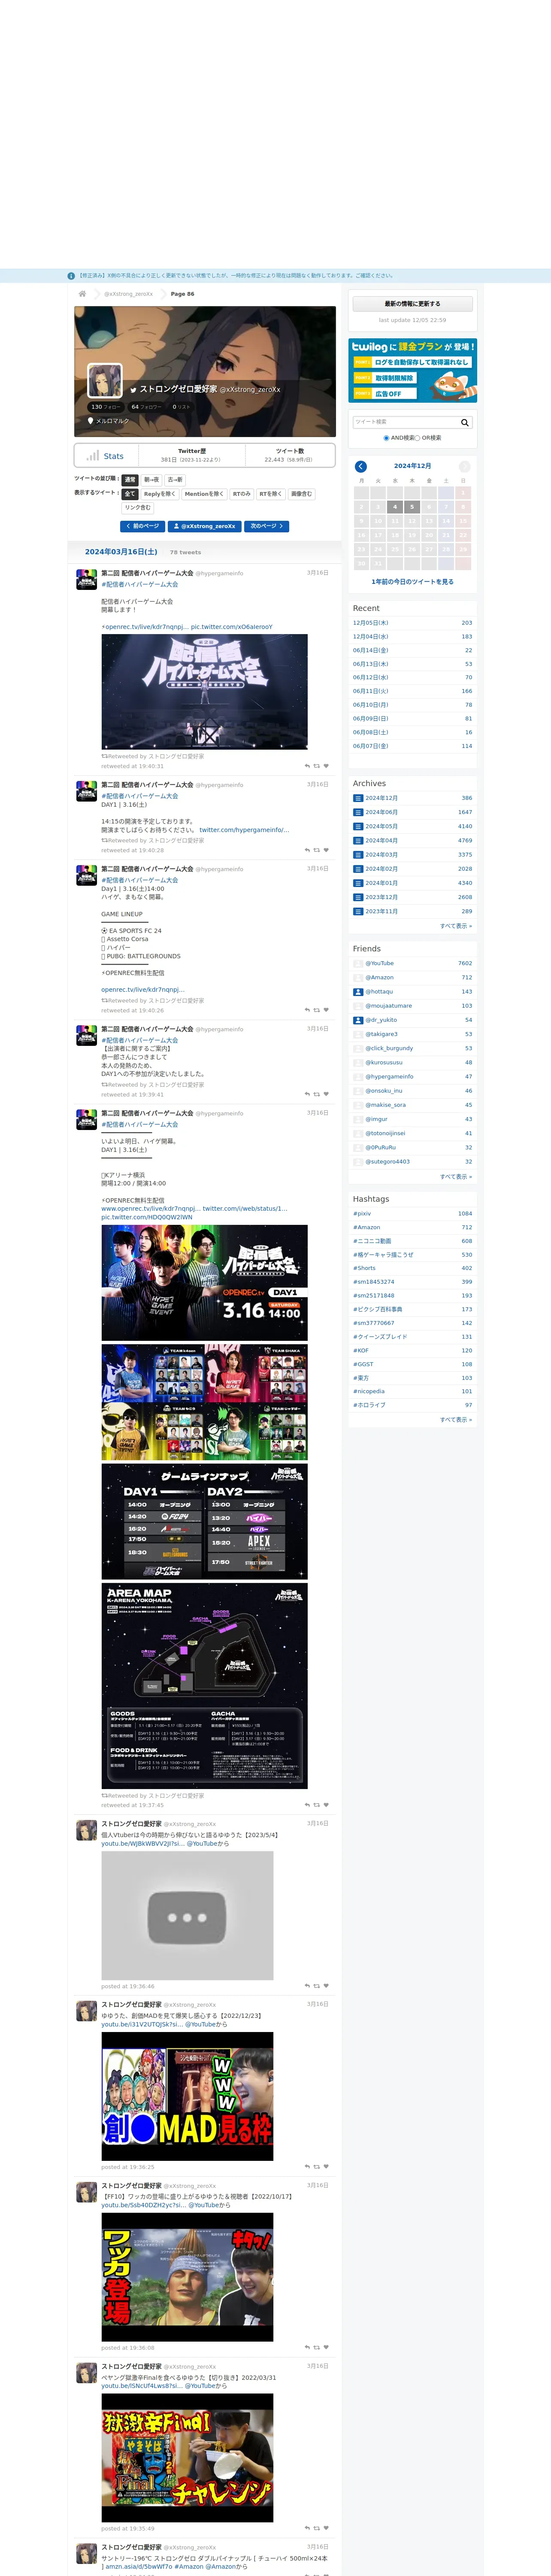
Task: Go to 前のページ
Action: tap(142, 526)
